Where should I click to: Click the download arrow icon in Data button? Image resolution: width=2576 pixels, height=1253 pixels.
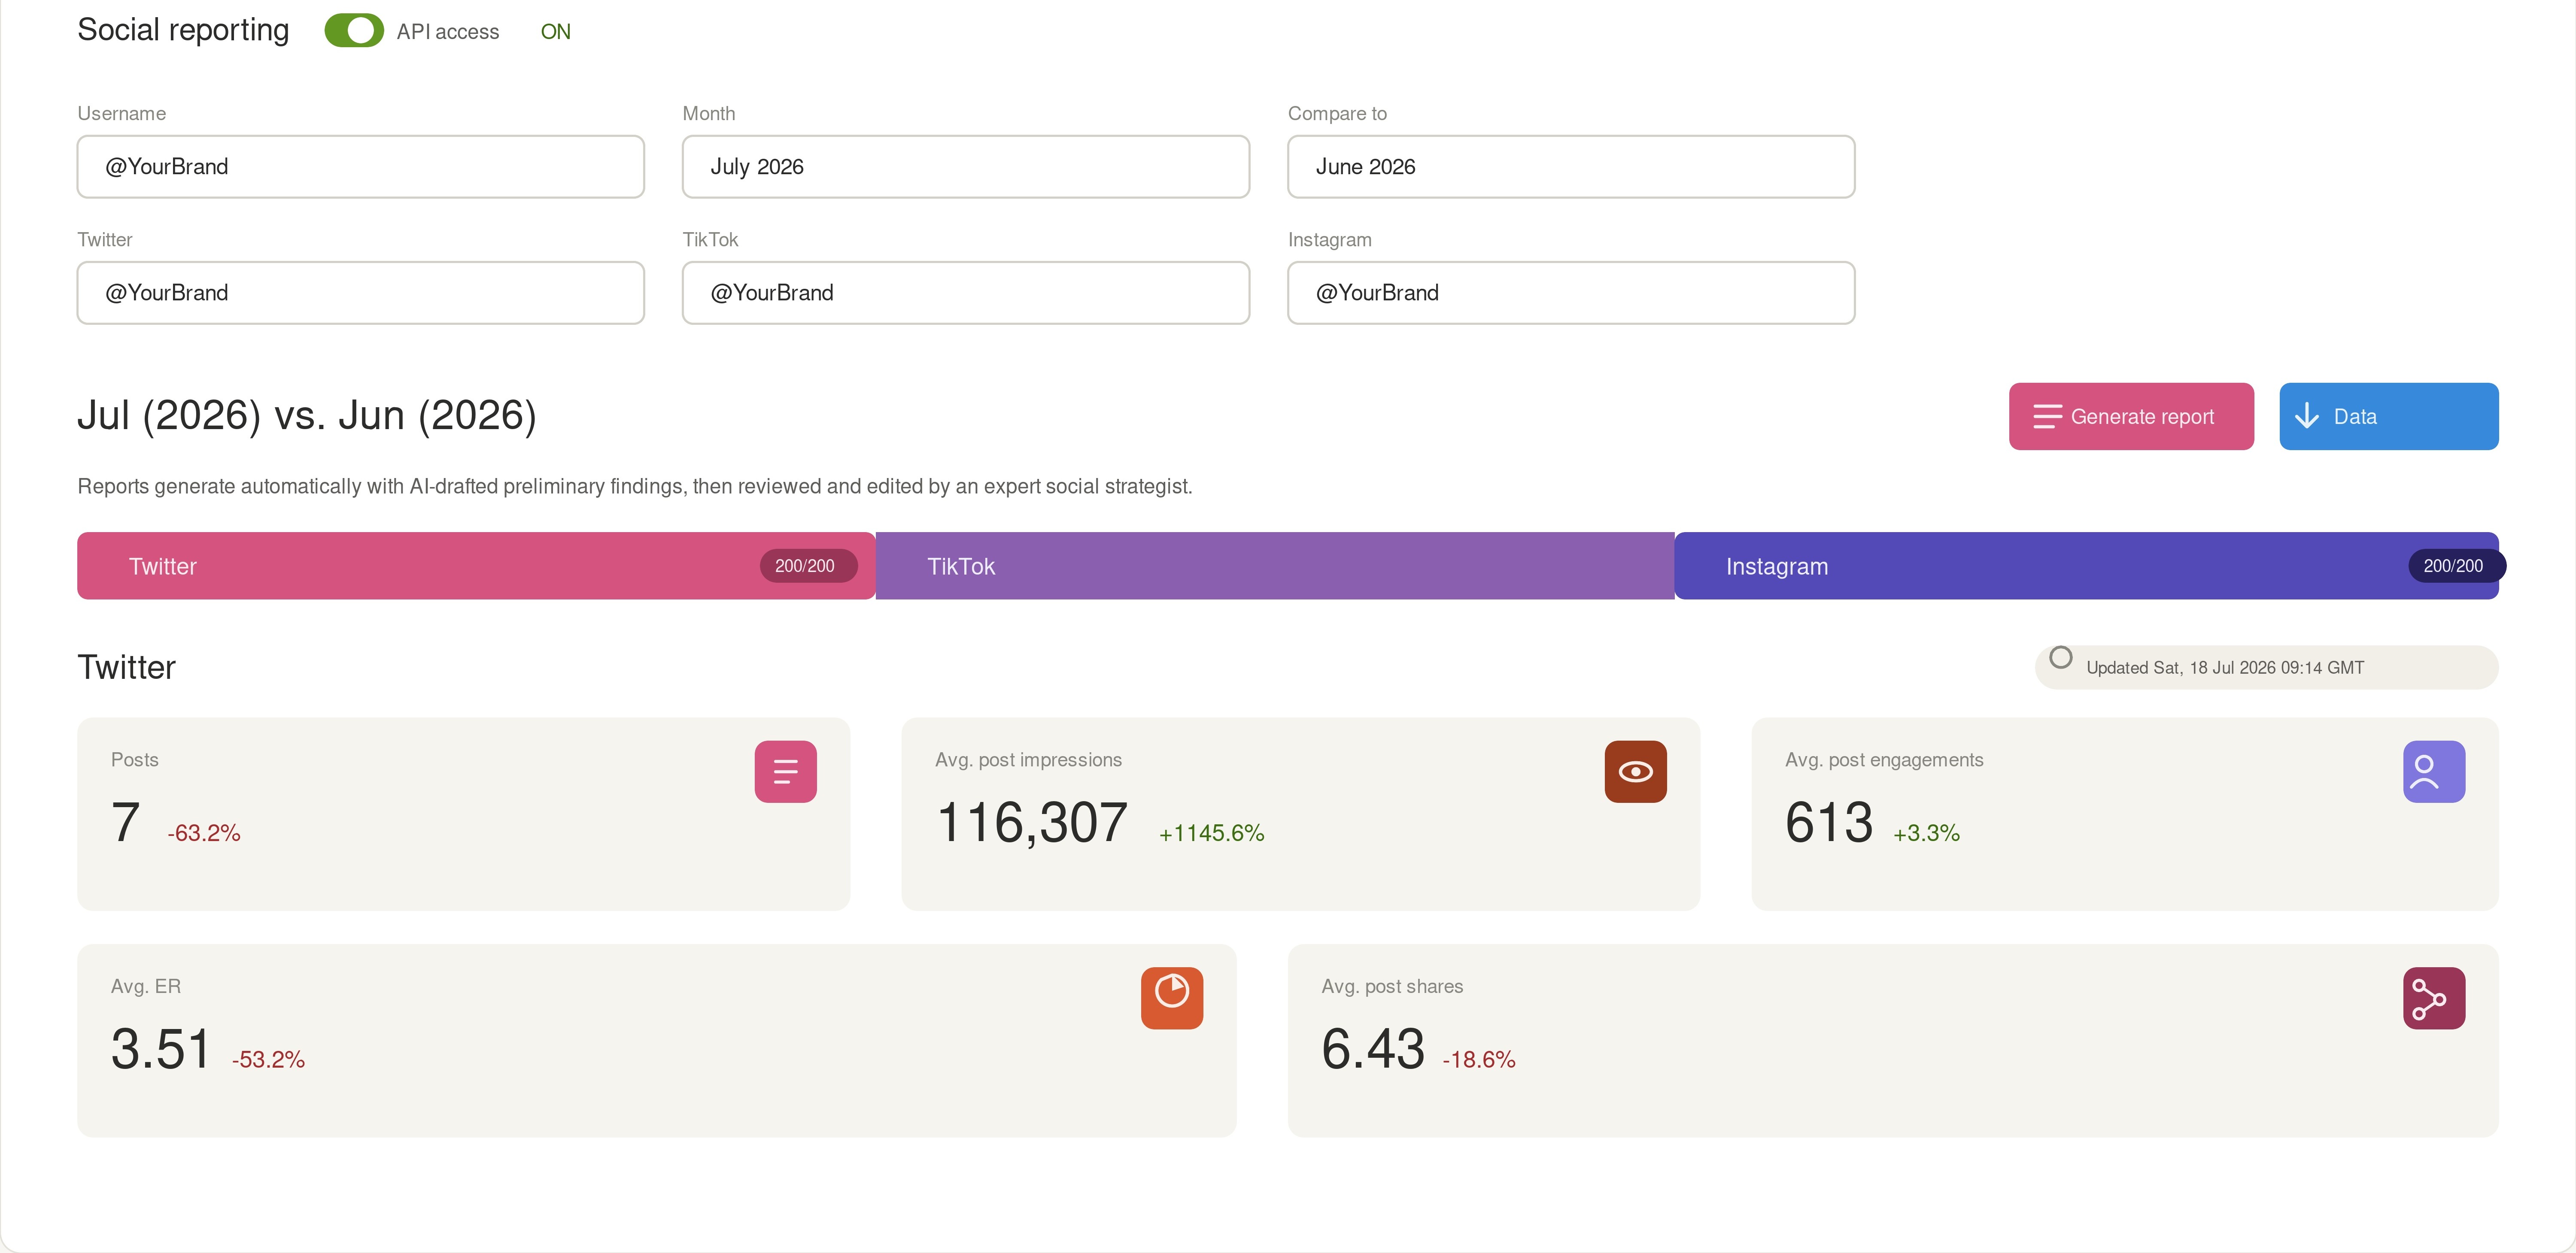click(x=2306, y=417)
